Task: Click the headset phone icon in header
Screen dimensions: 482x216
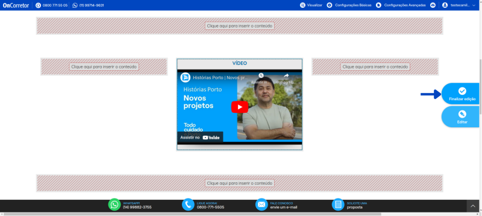Action: pos(38,5)
